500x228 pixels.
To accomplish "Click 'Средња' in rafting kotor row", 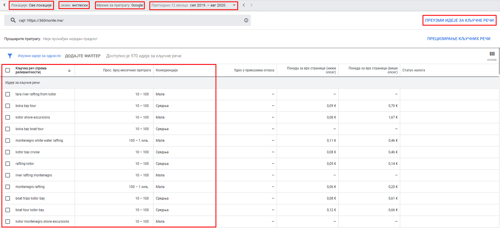I will pyautogui.click(x=162, y=164).
